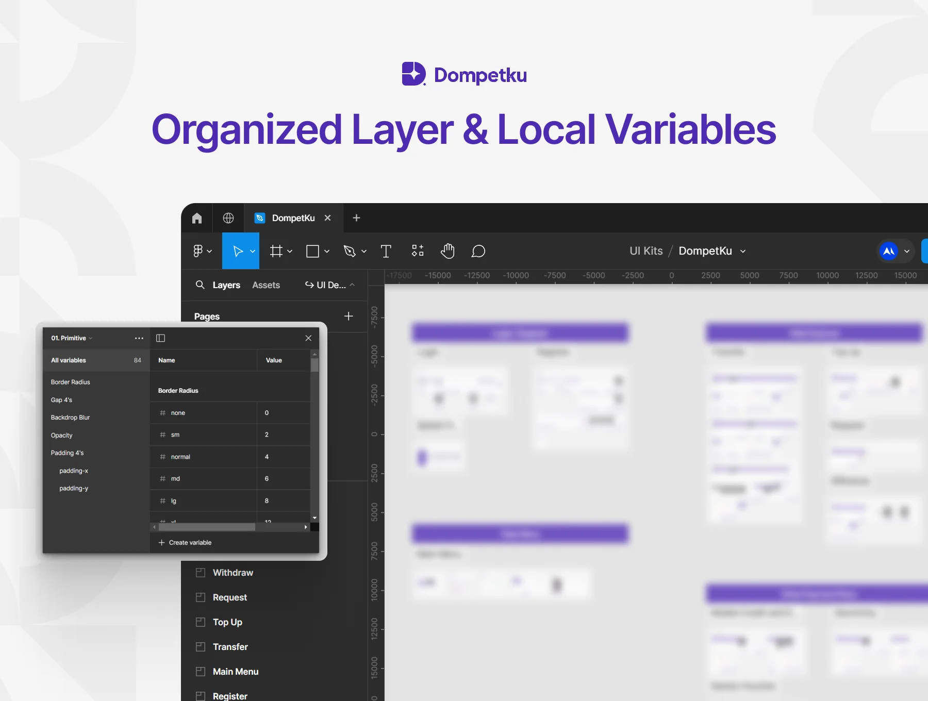Viewport: 928px width, 701px height.
Task: Select the Hand tool
Action: (x=448, y=251)
